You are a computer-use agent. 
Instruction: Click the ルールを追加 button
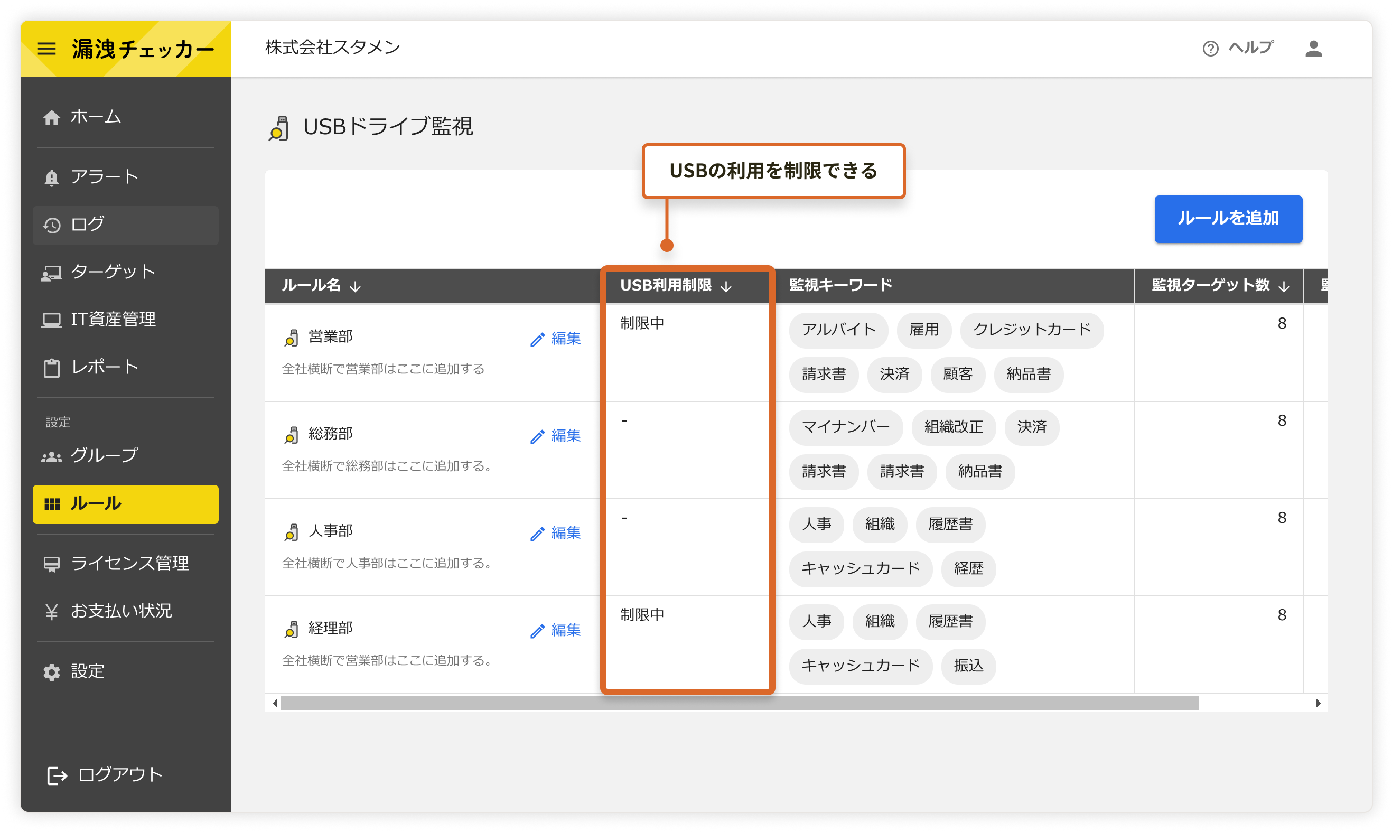pos(1228,219)
